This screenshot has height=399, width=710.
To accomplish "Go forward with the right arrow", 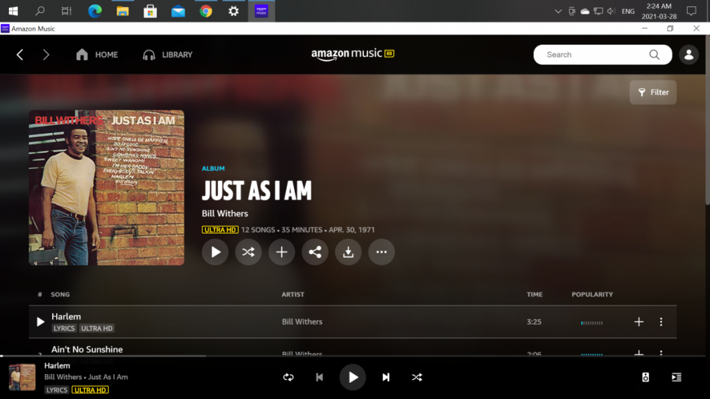I will (46, 55).
